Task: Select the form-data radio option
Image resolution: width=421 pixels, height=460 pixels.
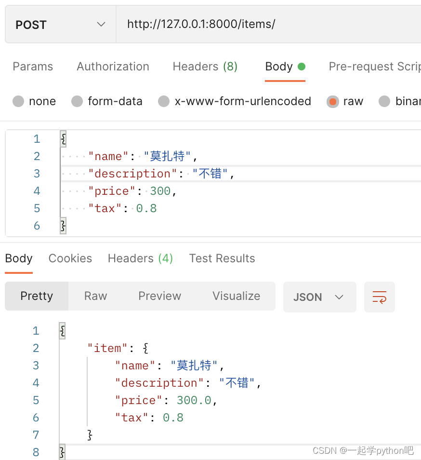Action: (77, 101)
